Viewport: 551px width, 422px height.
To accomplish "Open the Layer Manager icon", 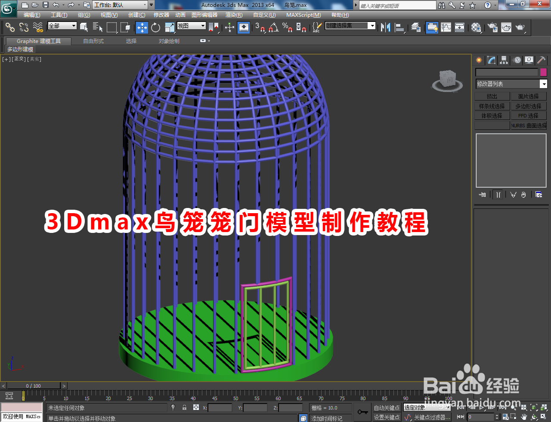I will click(415, 28).
